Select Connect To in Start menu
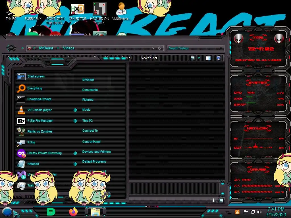The image size is (291, 218). pos(90,131)
